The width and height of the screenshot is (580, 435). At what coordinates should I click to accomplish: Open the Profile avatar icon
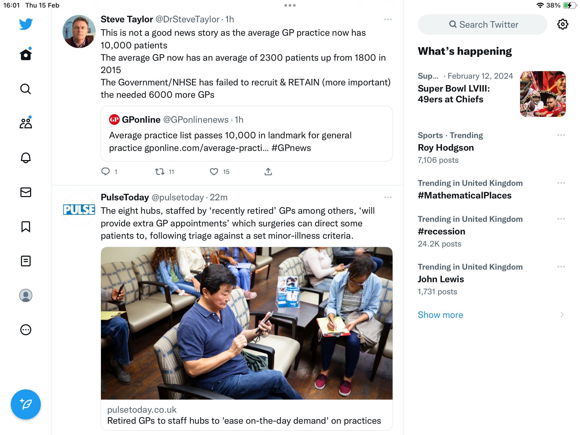[x=26, y=295]
